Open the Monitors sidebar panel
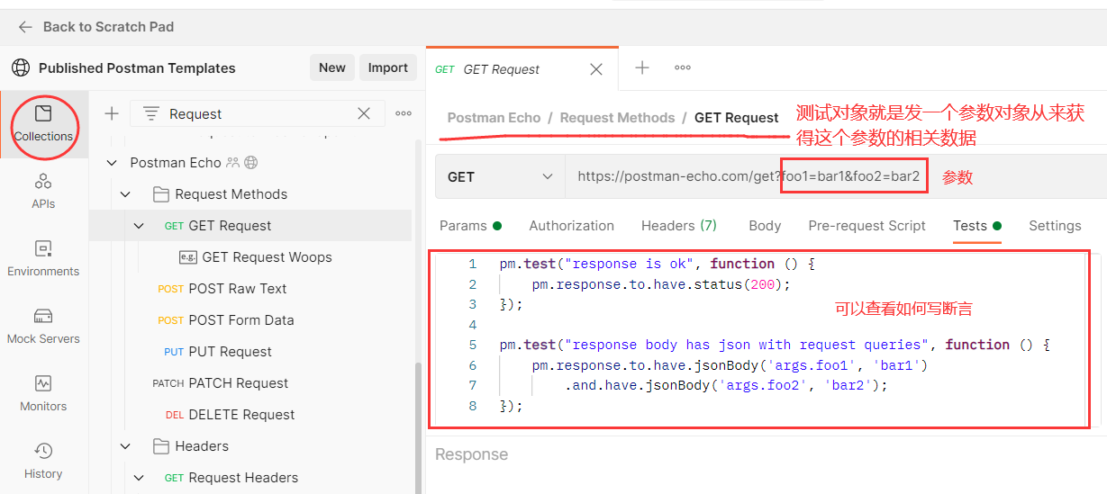The width and height of the screenshot is (1107, 494). pyautogui.click(x=43, y=393)
